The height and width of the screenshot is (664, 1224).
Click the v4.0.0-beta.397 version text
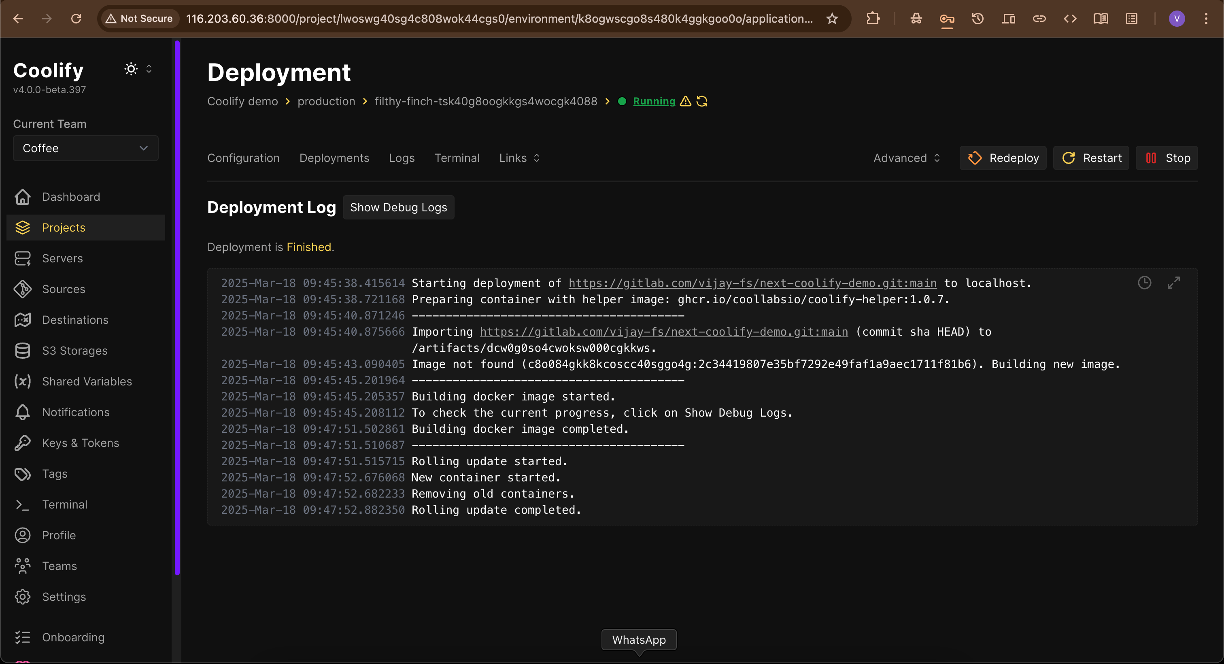click(x=49, y=90)
